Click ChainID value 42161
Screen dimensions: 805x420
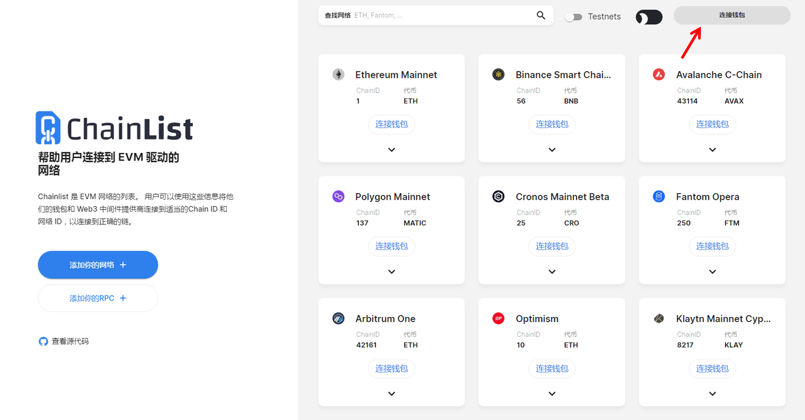point(367,345)
